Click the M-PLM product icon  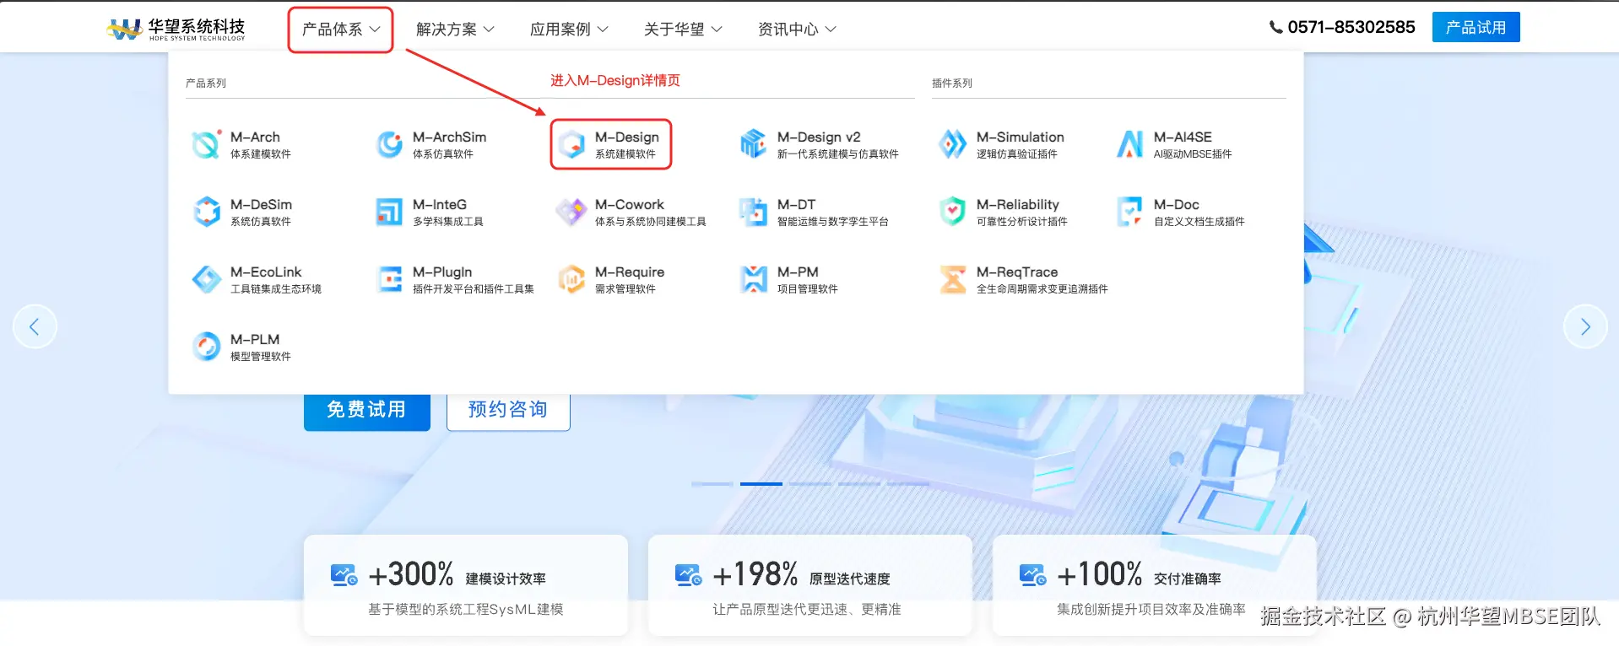point(207,347)
